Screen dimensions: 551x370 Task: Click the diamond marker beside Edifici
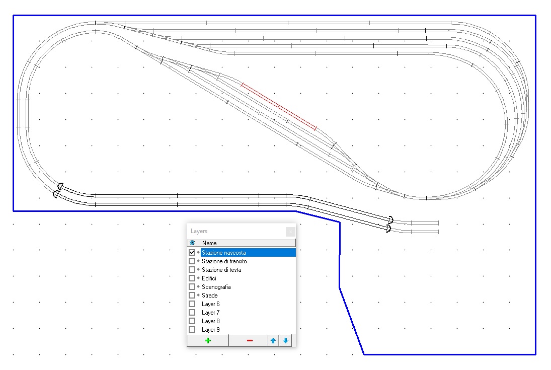198,278
